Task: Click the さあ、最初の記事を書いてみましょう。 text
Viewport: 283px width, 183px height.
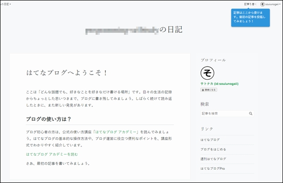Action: click(58, 164)
